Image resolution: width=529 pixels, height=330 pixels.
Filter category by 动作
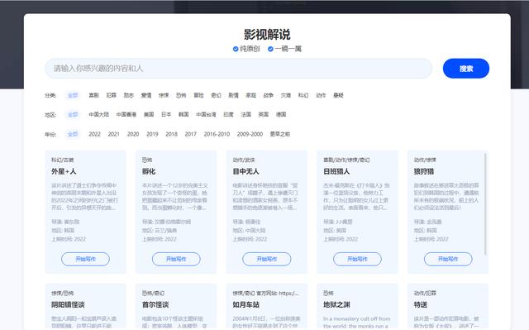pyautogui.click(x=321, y=95)
